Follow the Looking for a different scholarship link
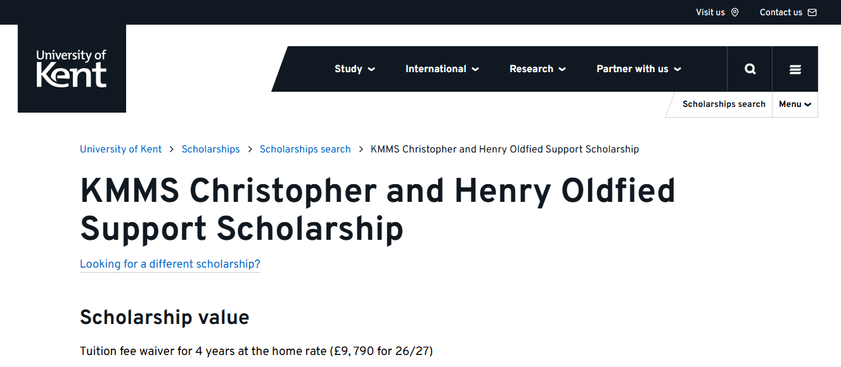 (170, 264)
